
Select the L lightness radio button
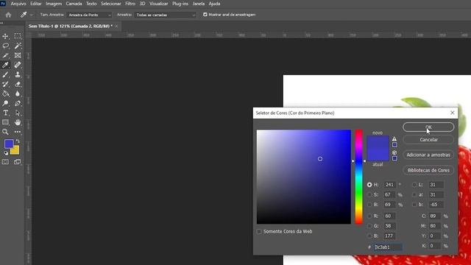coord(414,185)
